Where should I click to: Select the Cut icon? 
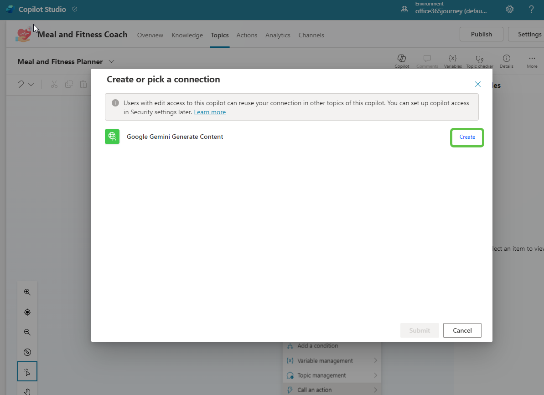click(x=54, y=84)
